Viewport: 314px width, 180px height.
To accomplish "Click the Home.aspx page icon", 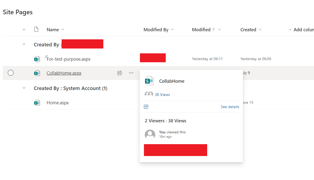I will [37, 103].
